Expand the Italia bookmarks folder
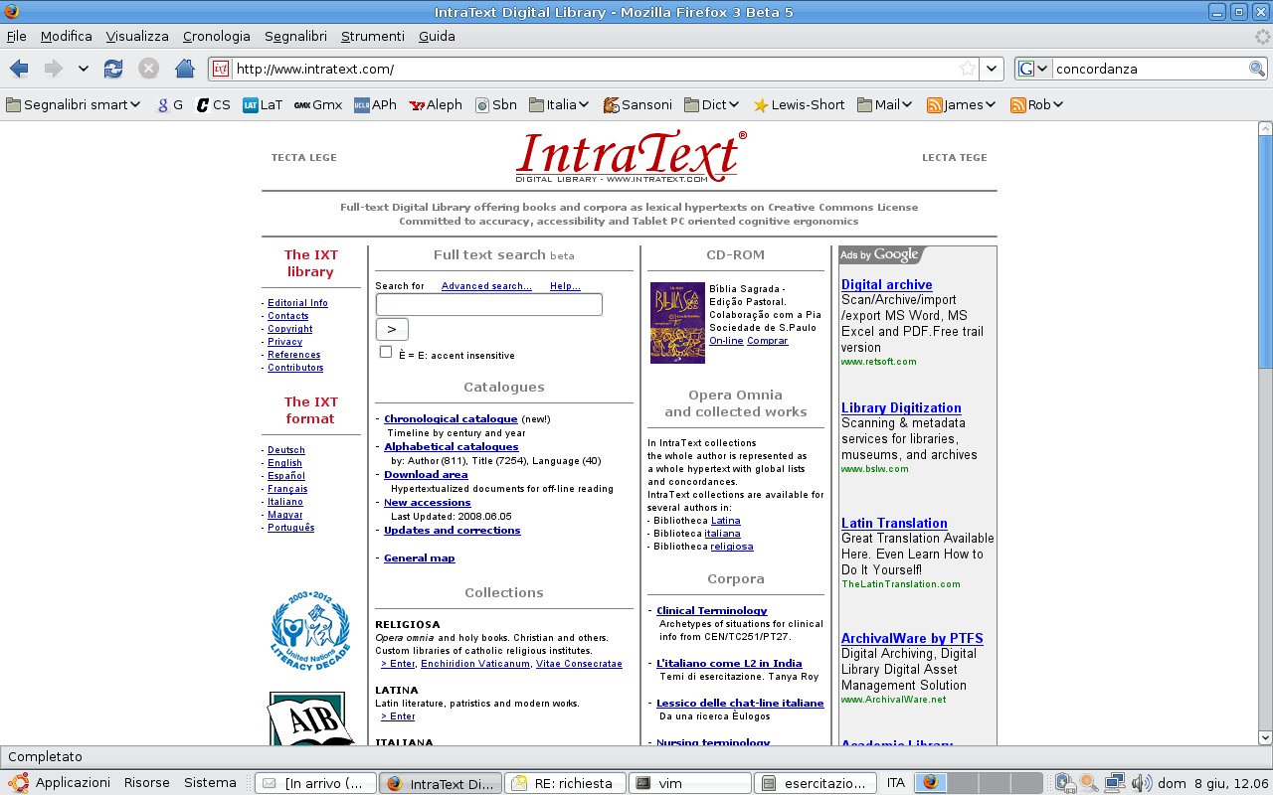The width and height of the screenshot is (1273, 795). coord(560,104)
